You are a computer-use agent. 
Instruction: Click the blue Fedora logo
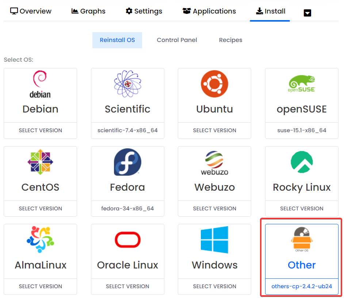pos(127,162)
